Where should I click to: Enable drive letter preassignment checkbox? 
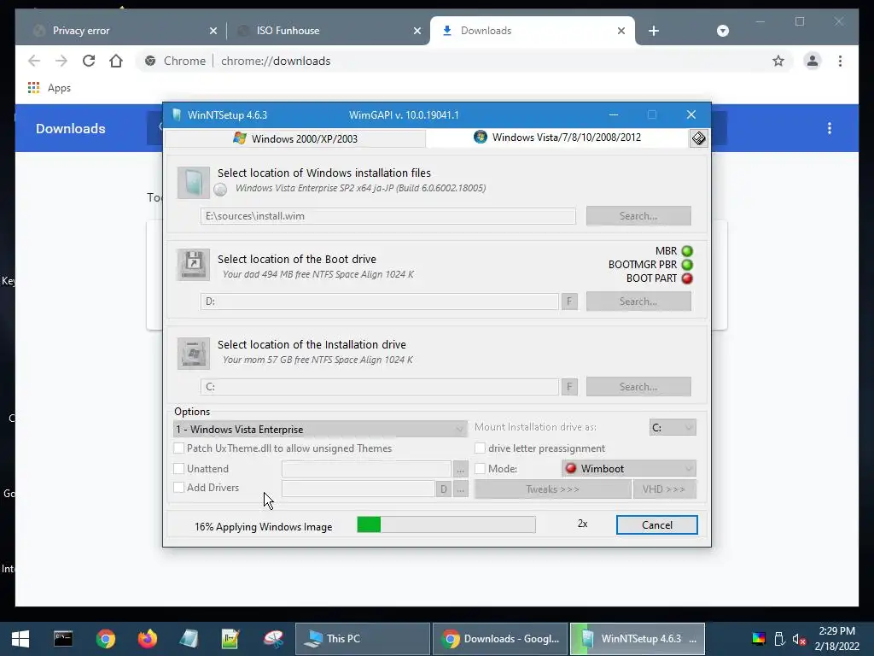pyautogui.click(x=480, y=448)
